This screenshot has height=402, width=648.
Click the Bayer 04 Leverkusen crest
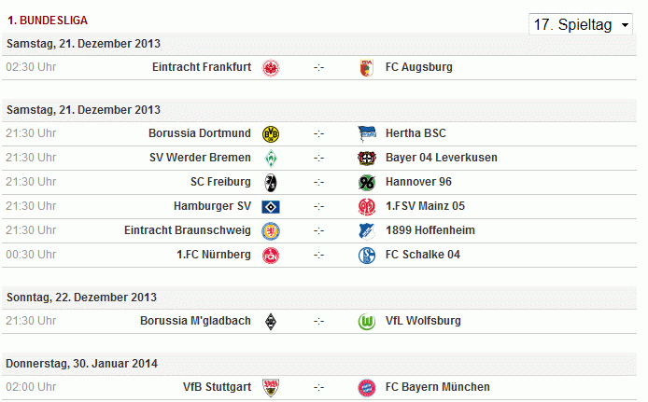coord(366,158)
